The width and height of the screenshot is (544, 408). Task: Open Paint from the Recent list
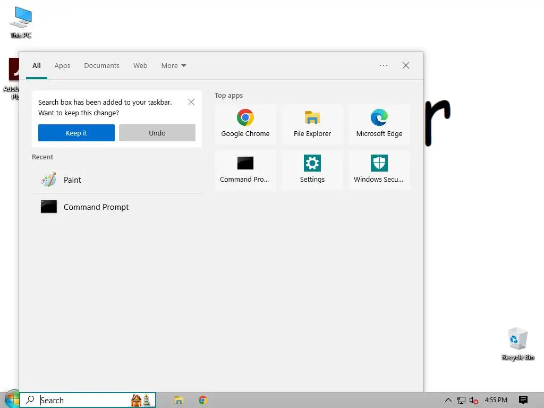point(116,180)
